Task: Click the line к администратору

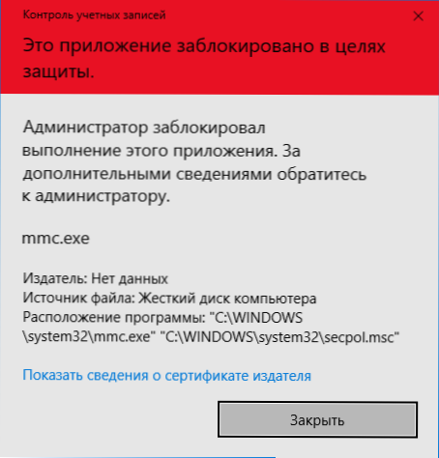Action: (x=96, y=196)
